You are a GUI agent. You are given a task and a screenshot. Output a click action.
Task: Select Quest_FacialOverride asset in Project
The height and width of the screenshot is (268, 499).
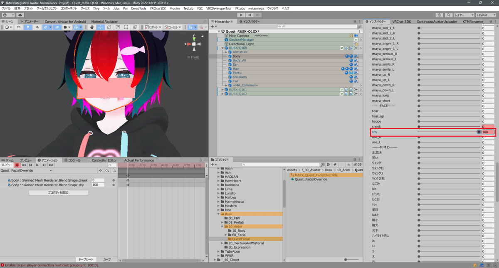[311, 179]
